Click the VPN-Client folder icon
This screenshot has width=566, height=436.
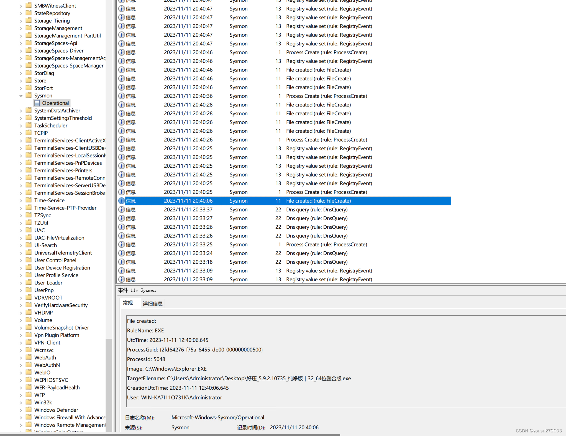click(29, 342)
